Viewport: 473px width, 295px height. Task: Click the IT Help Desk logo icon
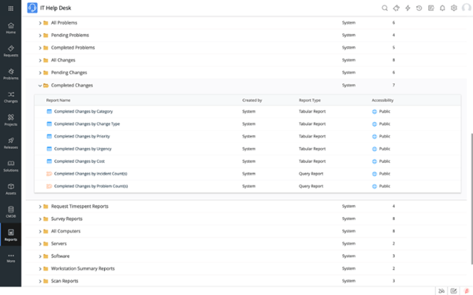point(32,8)
